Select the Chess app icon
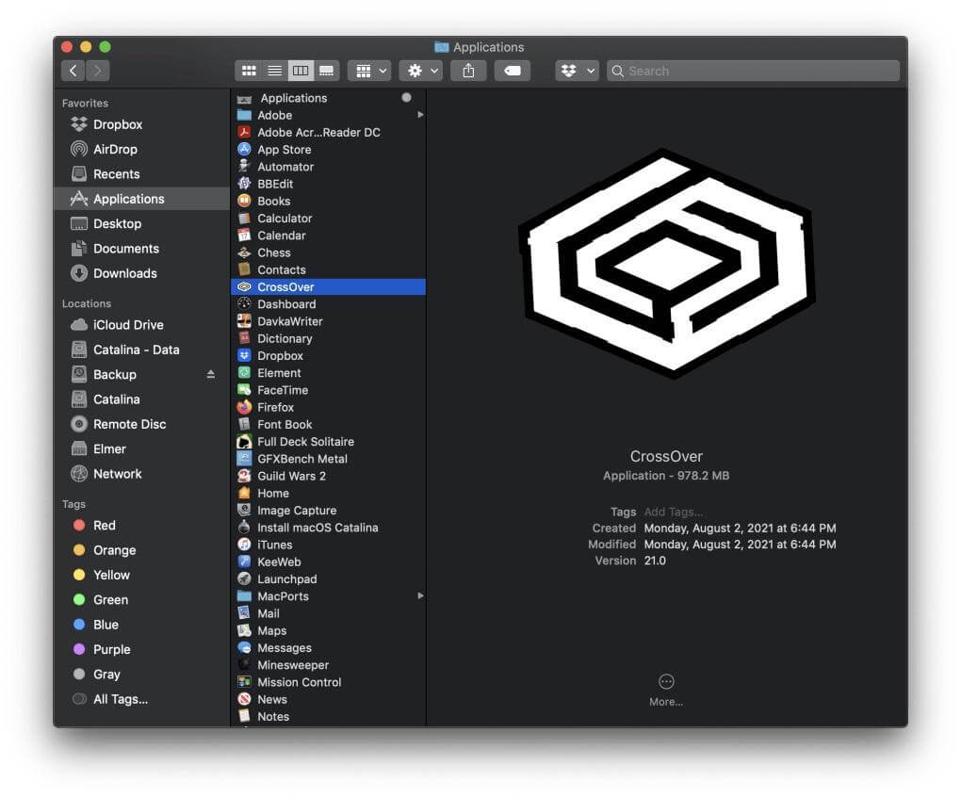The height and width of the screenshot is (798, 961). pyautogui.click(x=244, y=252)
